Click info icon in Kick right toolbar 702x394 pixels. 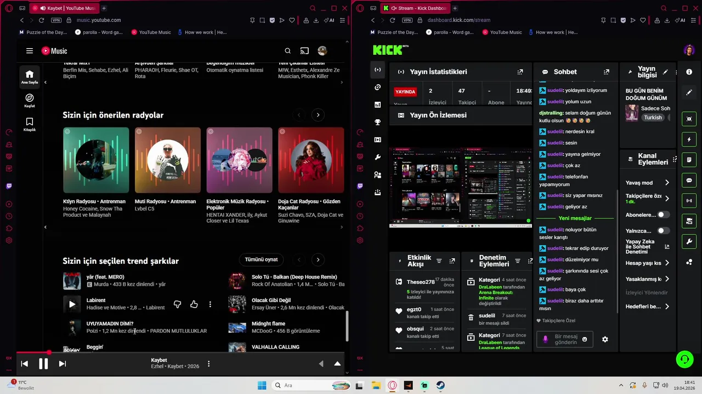pos(689,72)
